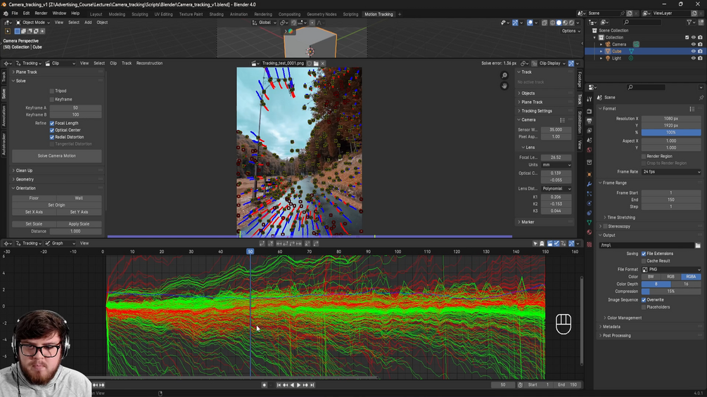Click the output path folder browse icon
The width and height of the screenshot is (707, 397).
(x=697, y=245)
